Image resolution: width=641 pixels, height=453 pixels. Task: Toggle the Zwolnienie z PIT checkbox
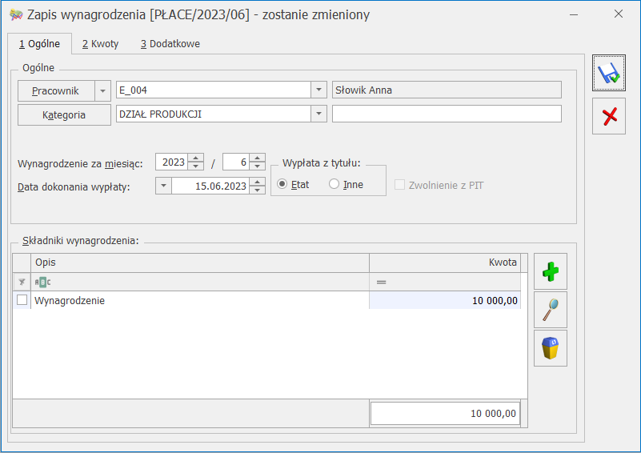[x=399, y=185]
